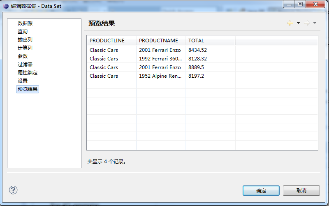329x206 pixels.
Task: Select 属性绑定 page in the left list
Action: click(x=28, y=73)
